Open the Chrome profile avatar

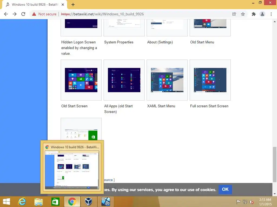click(x=262, y=14)
